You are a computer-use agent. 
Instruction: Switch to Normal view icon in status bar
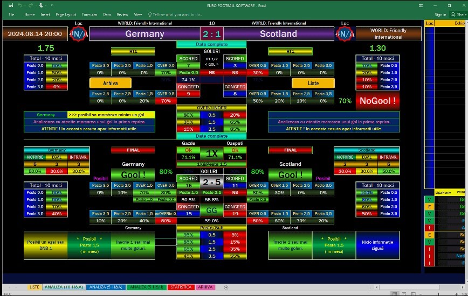pos(395,294)
